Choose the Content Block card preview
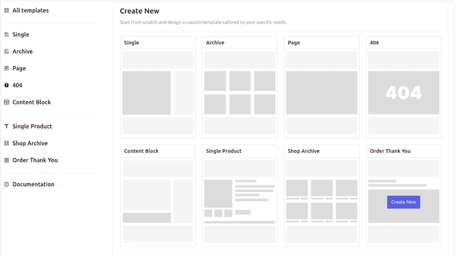The width and height of the screenshot is (455, 257). tap(158, 201)
